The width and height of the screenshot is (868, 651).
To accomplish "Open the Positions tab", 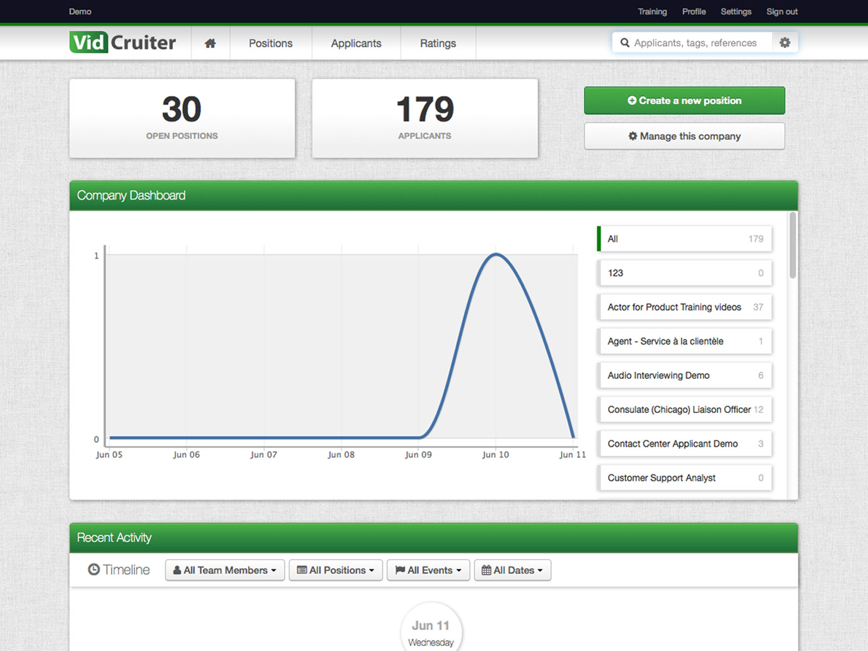I will coord(271,43).
